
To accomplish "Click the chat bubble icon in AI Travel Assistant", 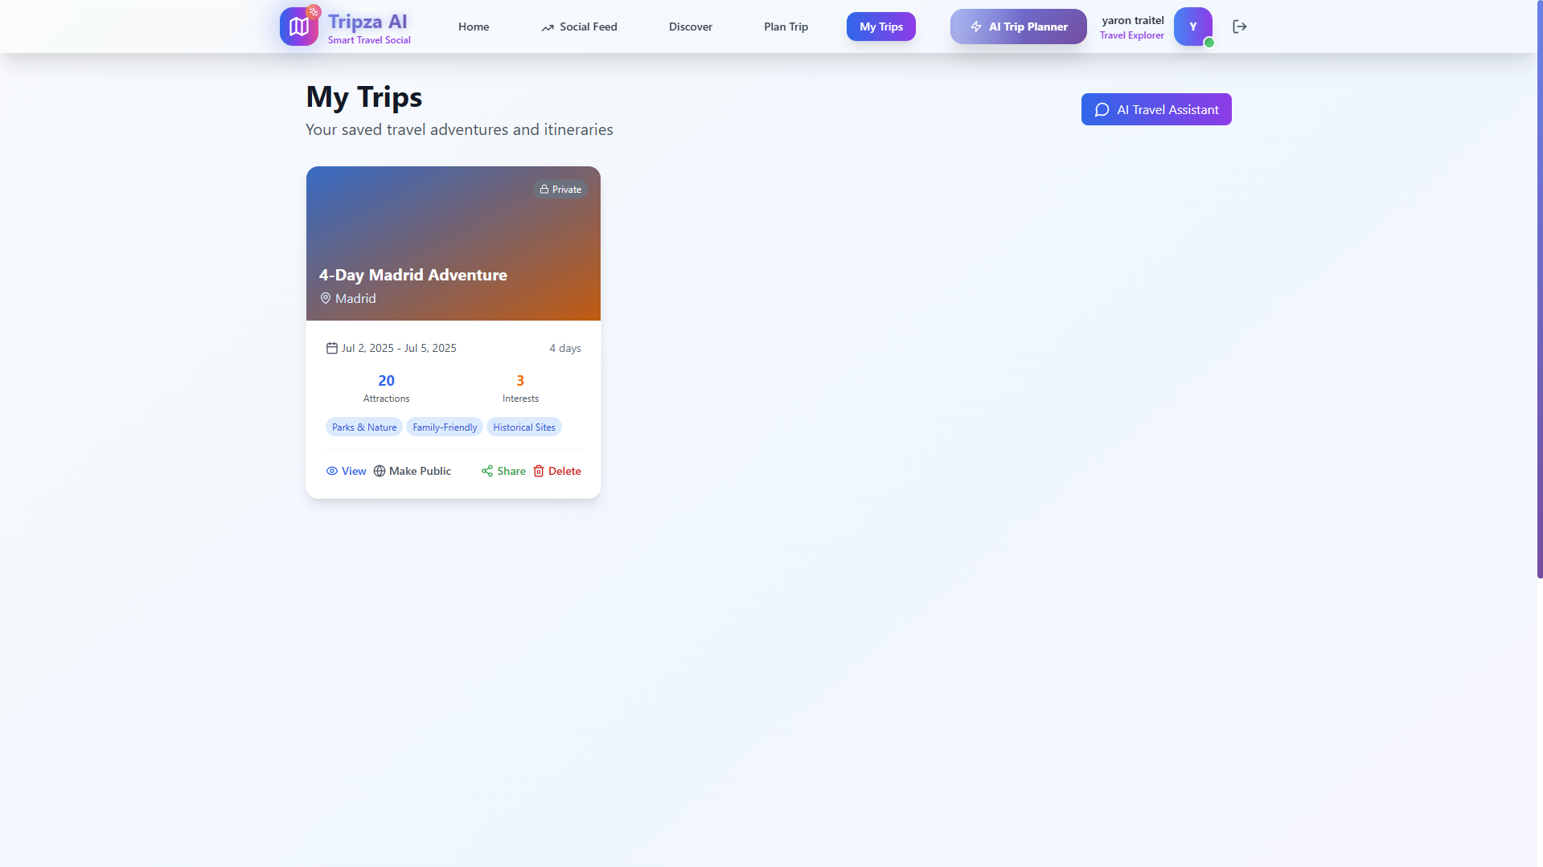I will (1102, 110).
